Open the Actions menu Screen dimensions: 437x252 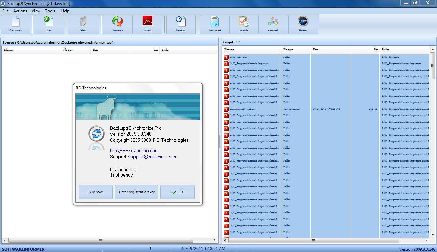click(20, 11)
